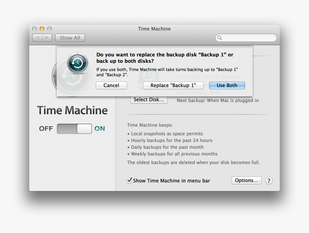The height and width of the screenshot is (233, 309).
Task: Click the window title Time Machine
Action: pos(154,29)
